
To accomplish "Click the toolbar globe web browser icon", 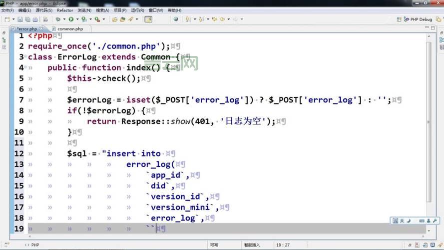I will (x=176, y=19).
